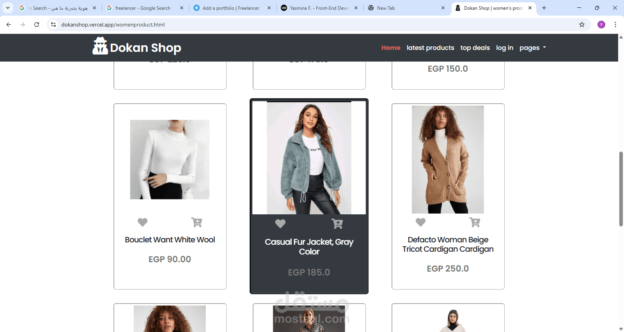Click heart icon on Casual Fur Jacket

pos(280,224)
